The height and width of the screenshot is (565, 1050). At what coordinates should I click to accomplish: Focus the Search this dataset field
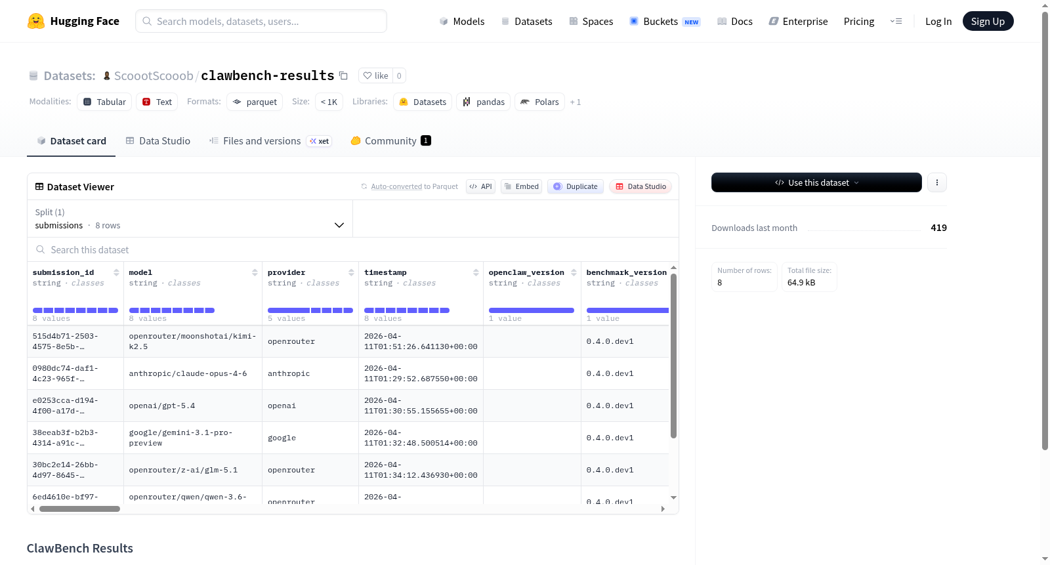point(353,249)
